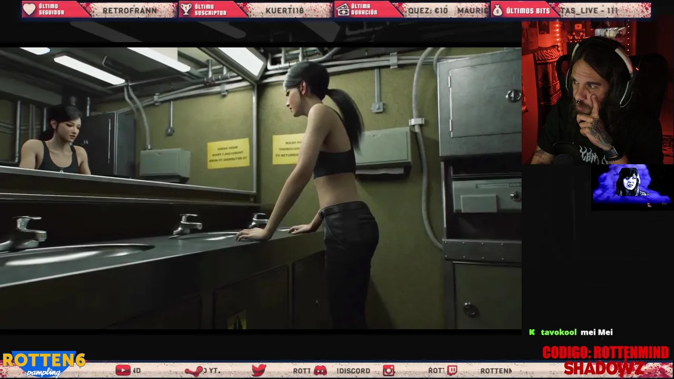674x379 pixels.
Task: Click the Discord icon in bottom ticker
Action: [320, 371]
